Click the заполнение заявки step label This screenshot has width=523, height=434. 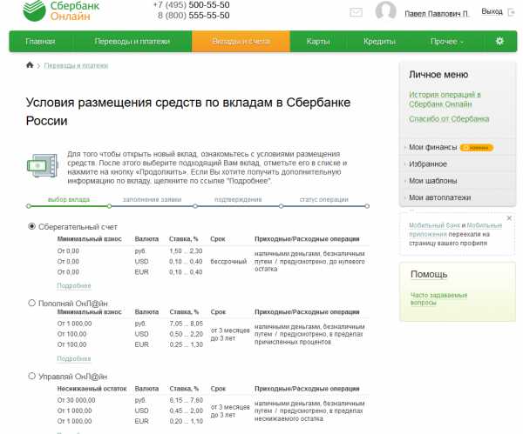(152, 199)
